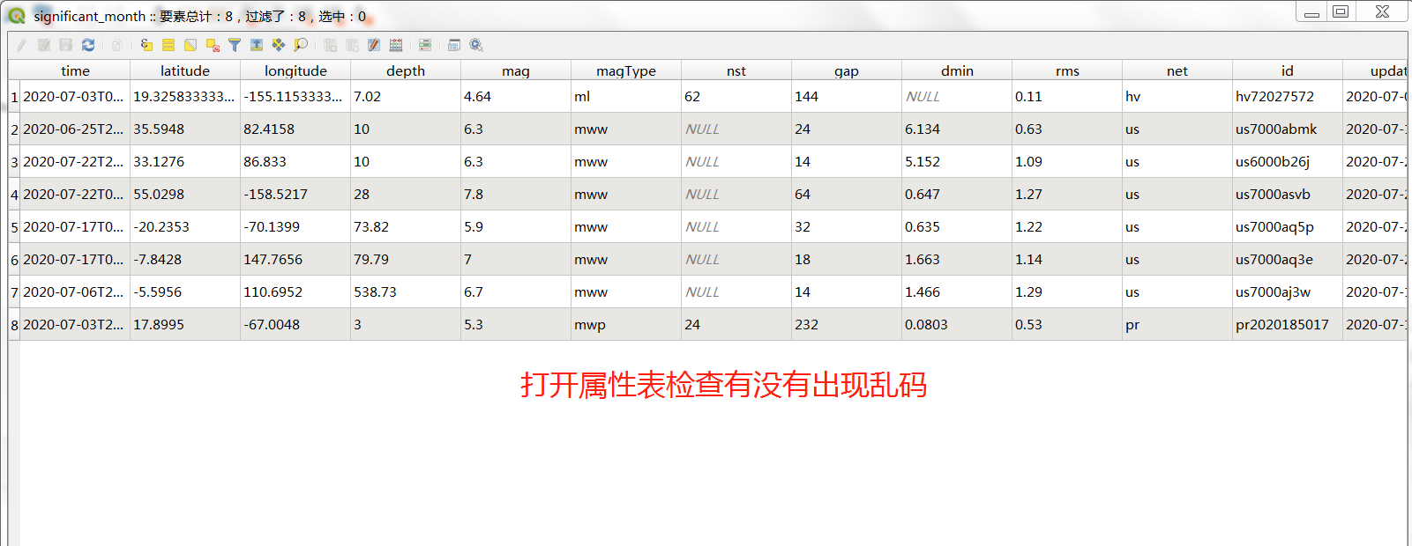Open select features by expression

coord(146,45)
